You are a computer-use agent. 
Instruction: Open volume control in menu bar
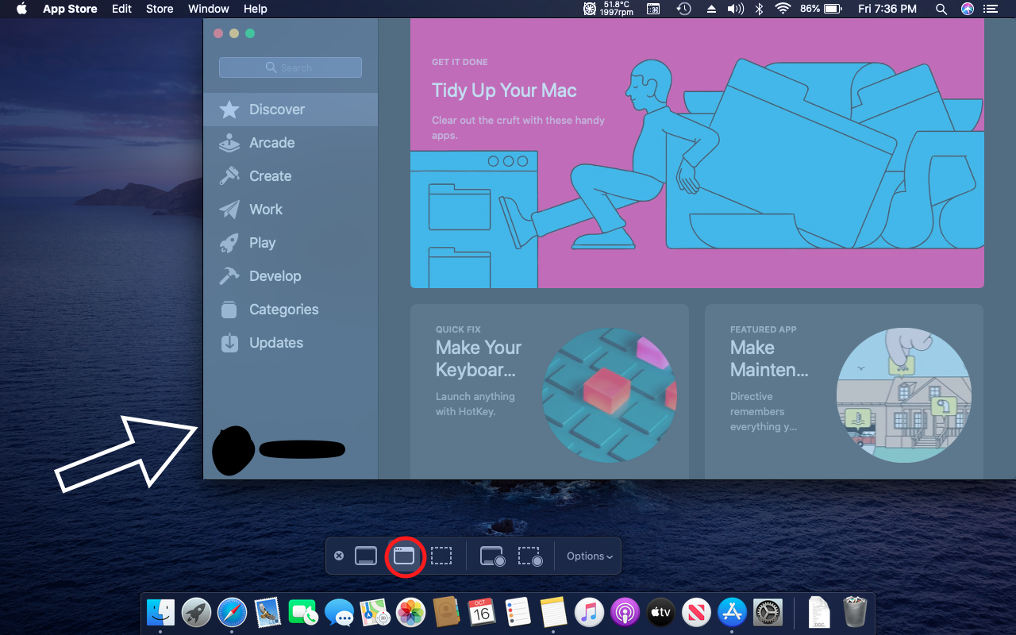point(736,9)
